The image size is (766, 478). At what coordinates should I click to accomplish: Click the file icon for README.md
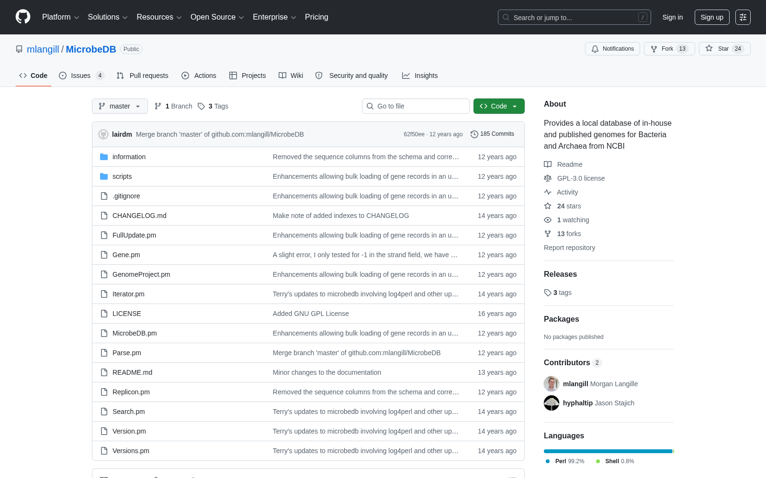(x=104, y=372)
